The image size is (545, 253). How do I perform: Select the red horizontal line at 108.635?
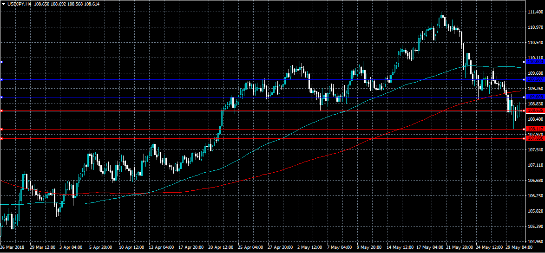[x=263, y=110]
